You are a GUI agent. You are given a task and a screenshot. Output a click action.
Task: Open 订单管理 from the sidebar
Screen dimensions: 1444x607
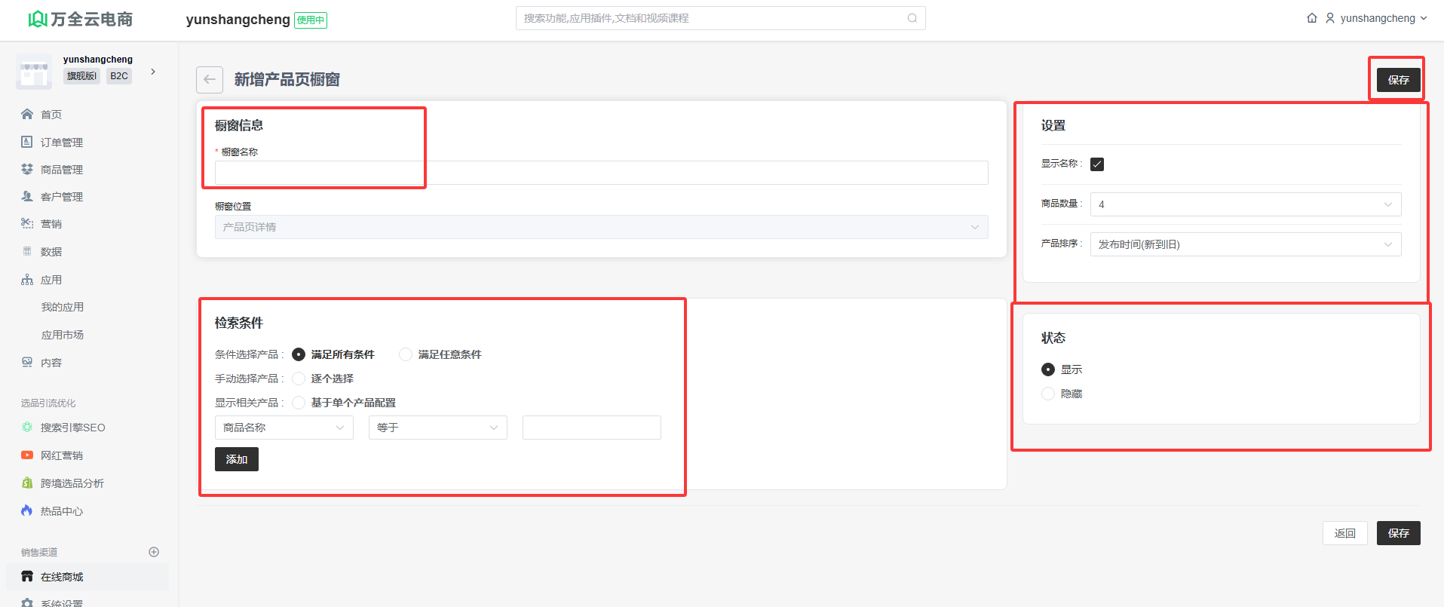pos(61,143)
